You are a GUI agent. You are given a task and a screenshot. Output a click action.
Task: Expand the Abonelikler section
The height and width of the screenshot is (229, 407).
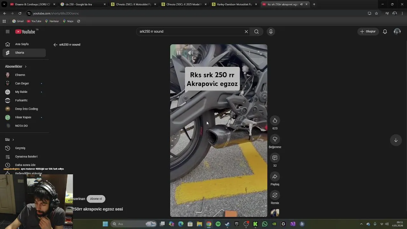pyautogui.click(x=16, y=66)
